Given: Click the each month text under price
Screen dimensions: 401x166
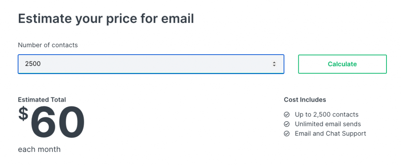Looking at the screenshot, I should coord(39,149).
